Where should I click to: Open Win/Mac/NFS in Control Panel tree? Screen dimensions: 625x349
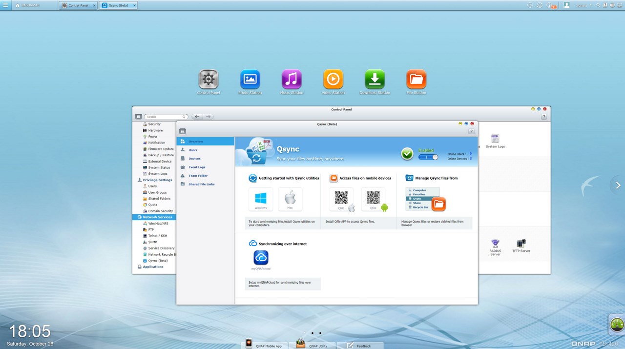158,224
